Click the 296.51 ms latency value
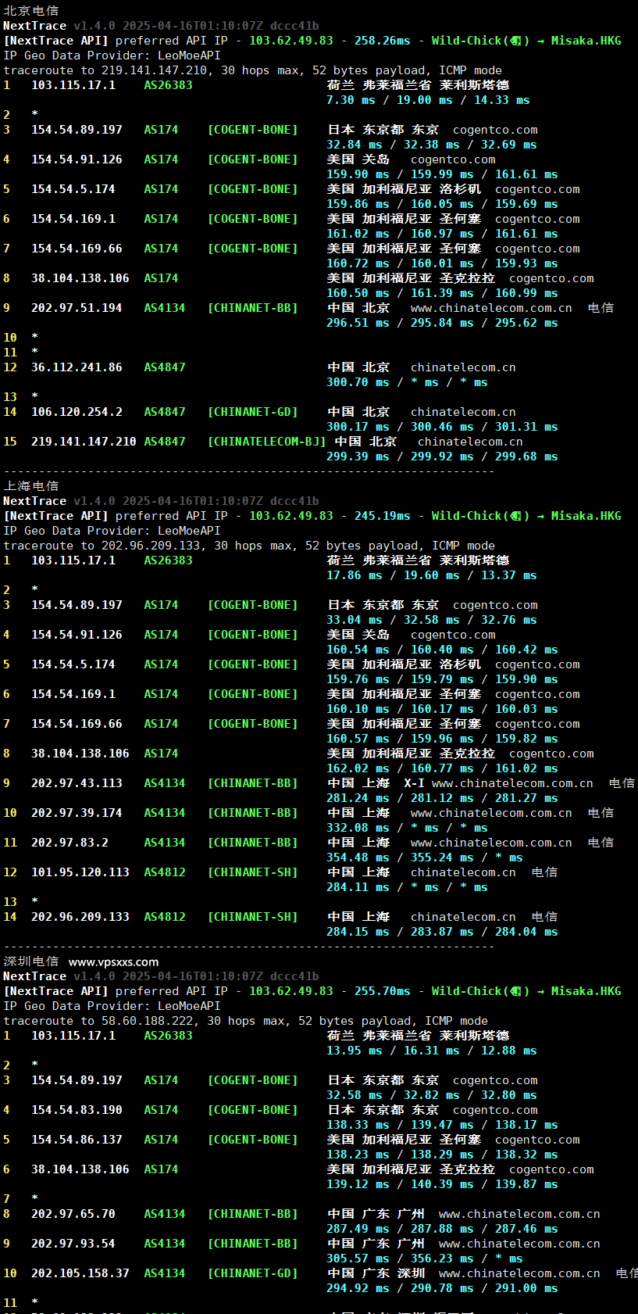This screenshot has height=1314, width=638. [358, 323]
